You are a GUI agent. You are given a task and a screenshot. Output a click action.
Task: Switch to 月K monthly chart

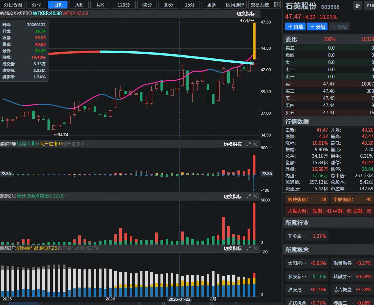100,5
